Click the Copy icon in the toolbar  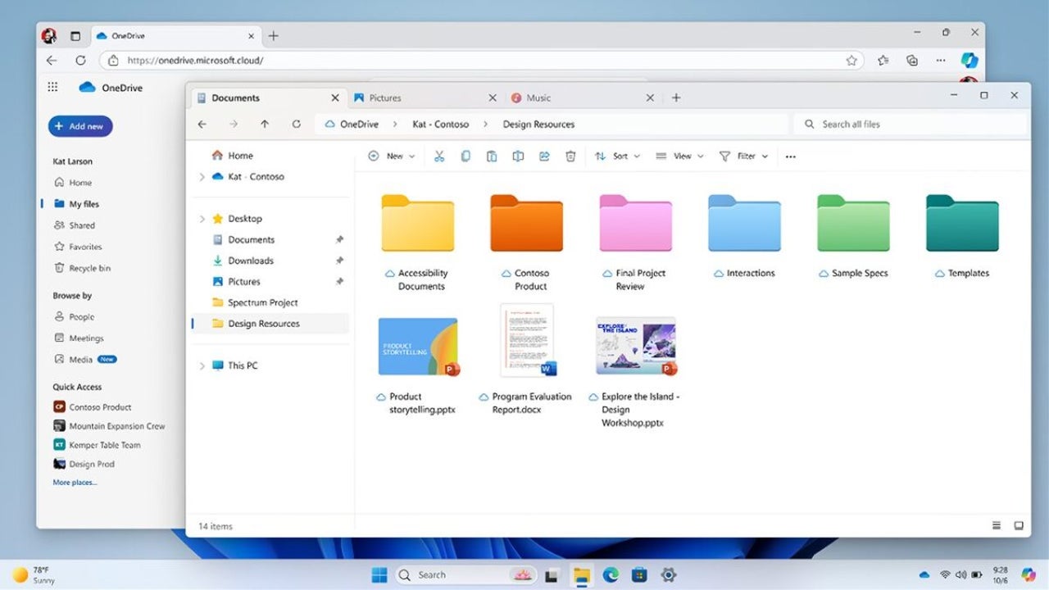(x=465, y=156)
